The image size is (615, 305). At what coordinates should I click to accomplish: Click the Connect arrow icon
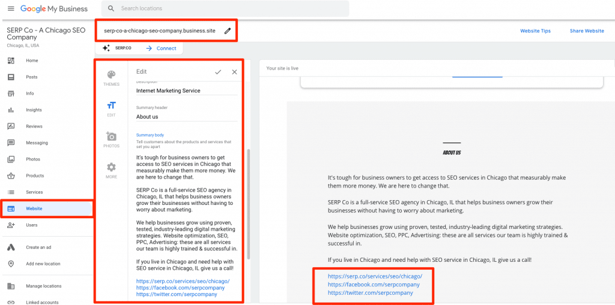pyautogui.click(x=149, y=49)
